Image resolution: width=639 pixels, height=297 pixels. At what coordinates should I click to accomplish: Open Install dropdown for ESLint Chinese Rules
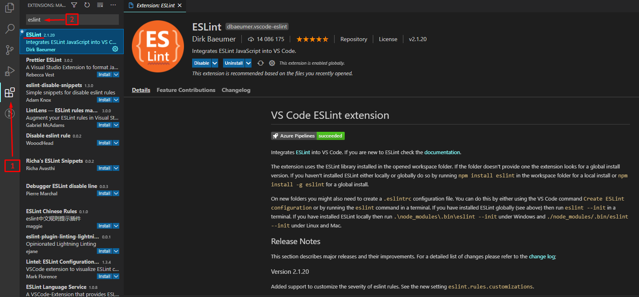(116, 226)
